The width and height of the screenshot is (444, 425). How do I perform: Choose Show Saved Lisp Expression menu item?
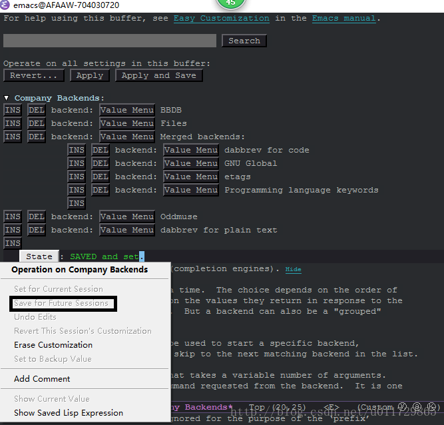point(69,413)
